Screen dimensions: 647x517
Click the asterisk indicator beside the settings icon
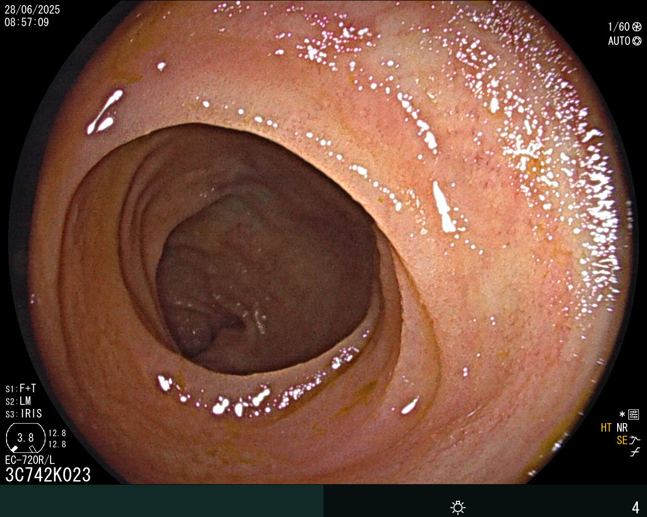(x=622, y=415)
